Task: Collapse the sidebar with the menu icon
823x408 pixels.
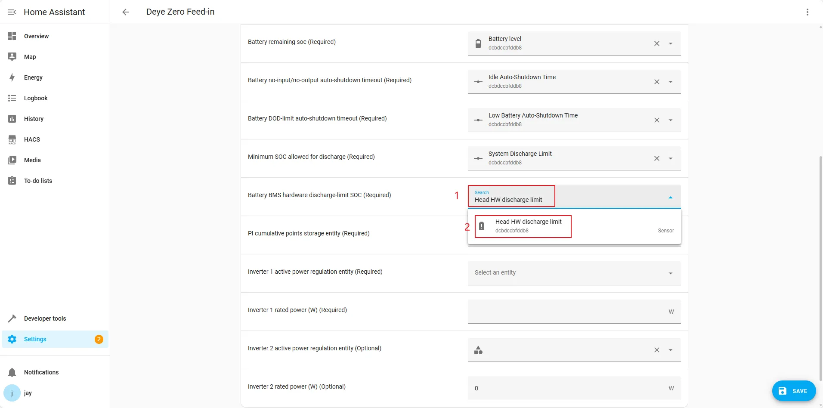Action: [x=12, y=12]
